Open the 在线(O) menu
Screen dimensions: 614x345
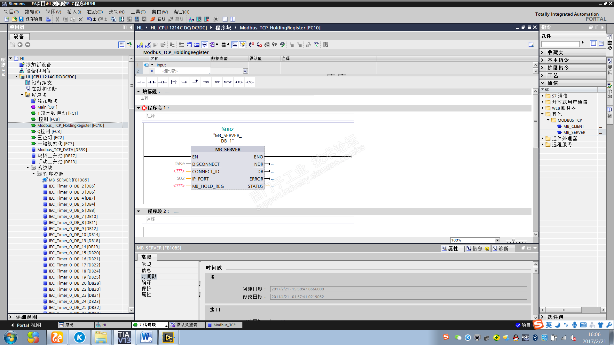[x=95, y=12]
